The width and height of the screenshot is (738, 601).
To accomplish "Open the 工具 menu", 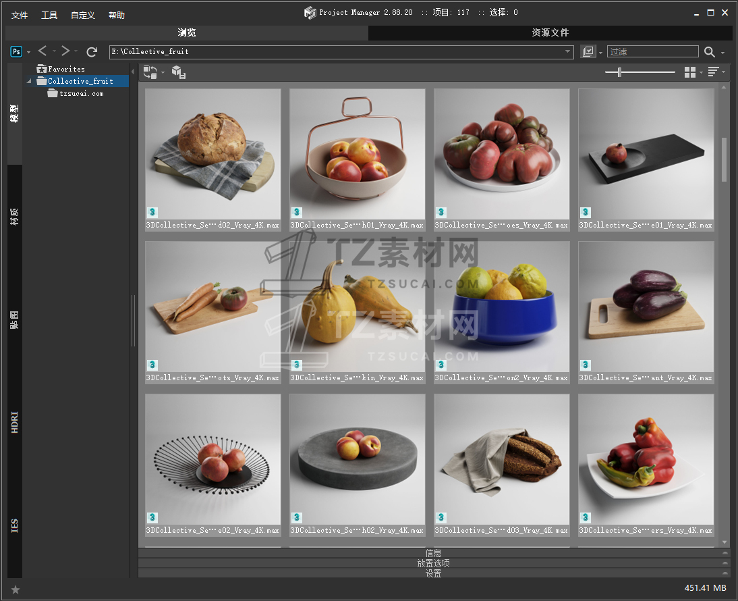I will [x=49, y=15].
